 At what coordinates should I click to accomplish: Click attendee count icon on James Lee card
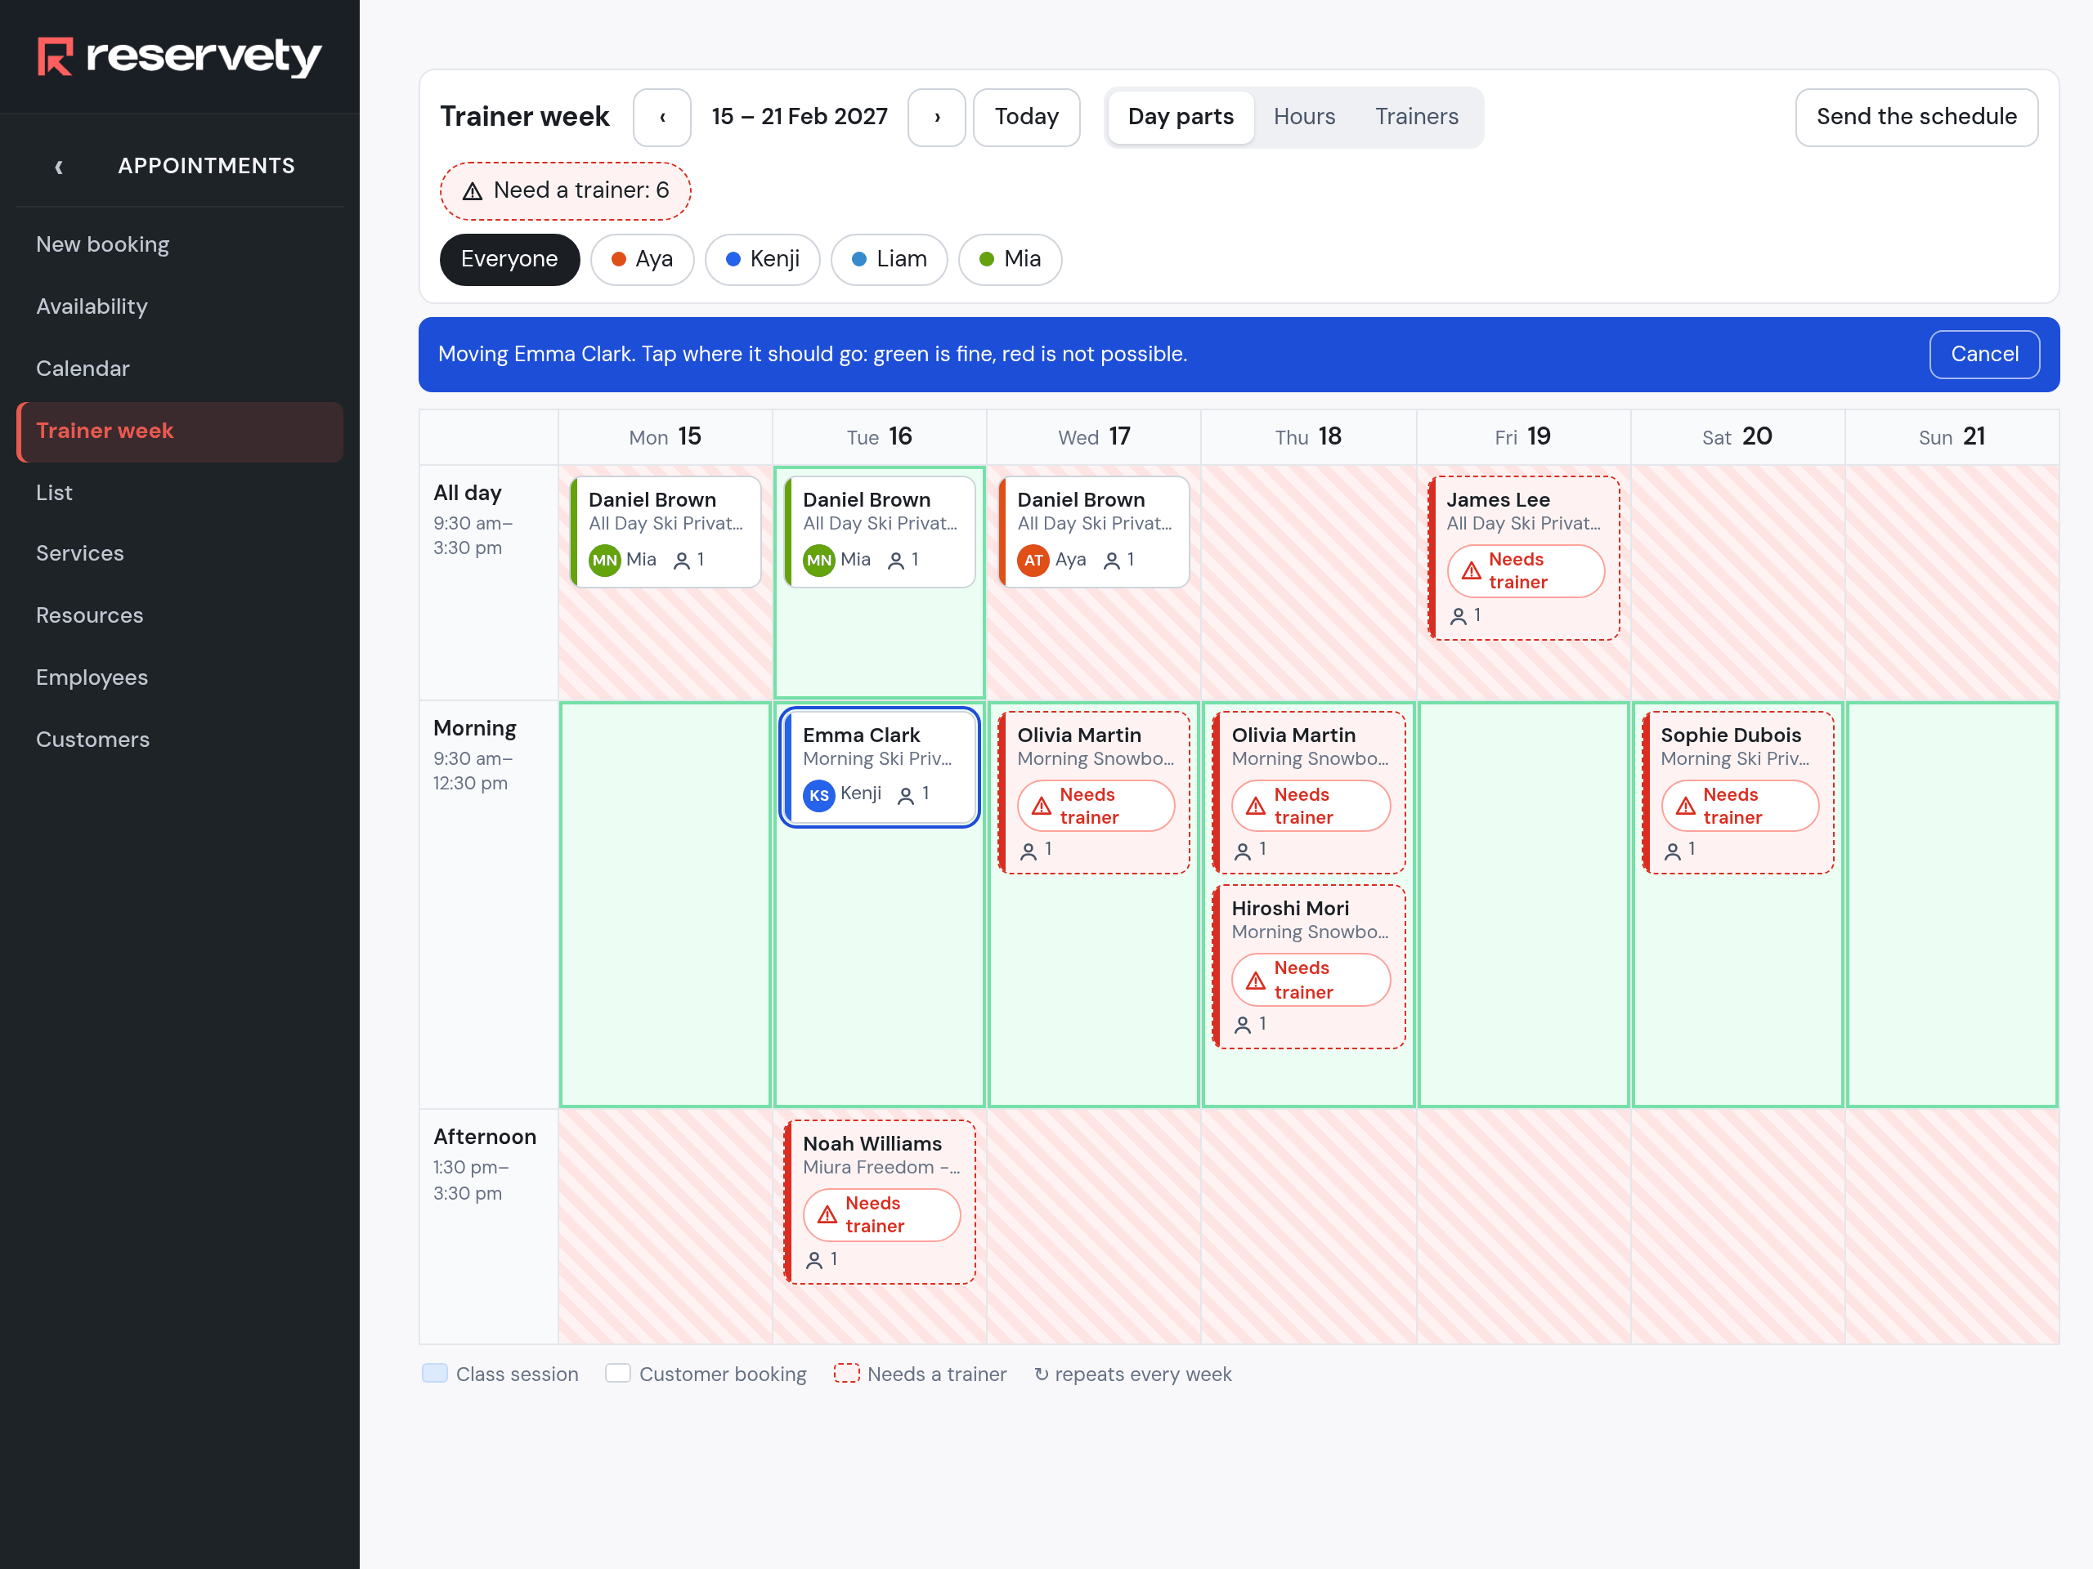[1458, 617]
